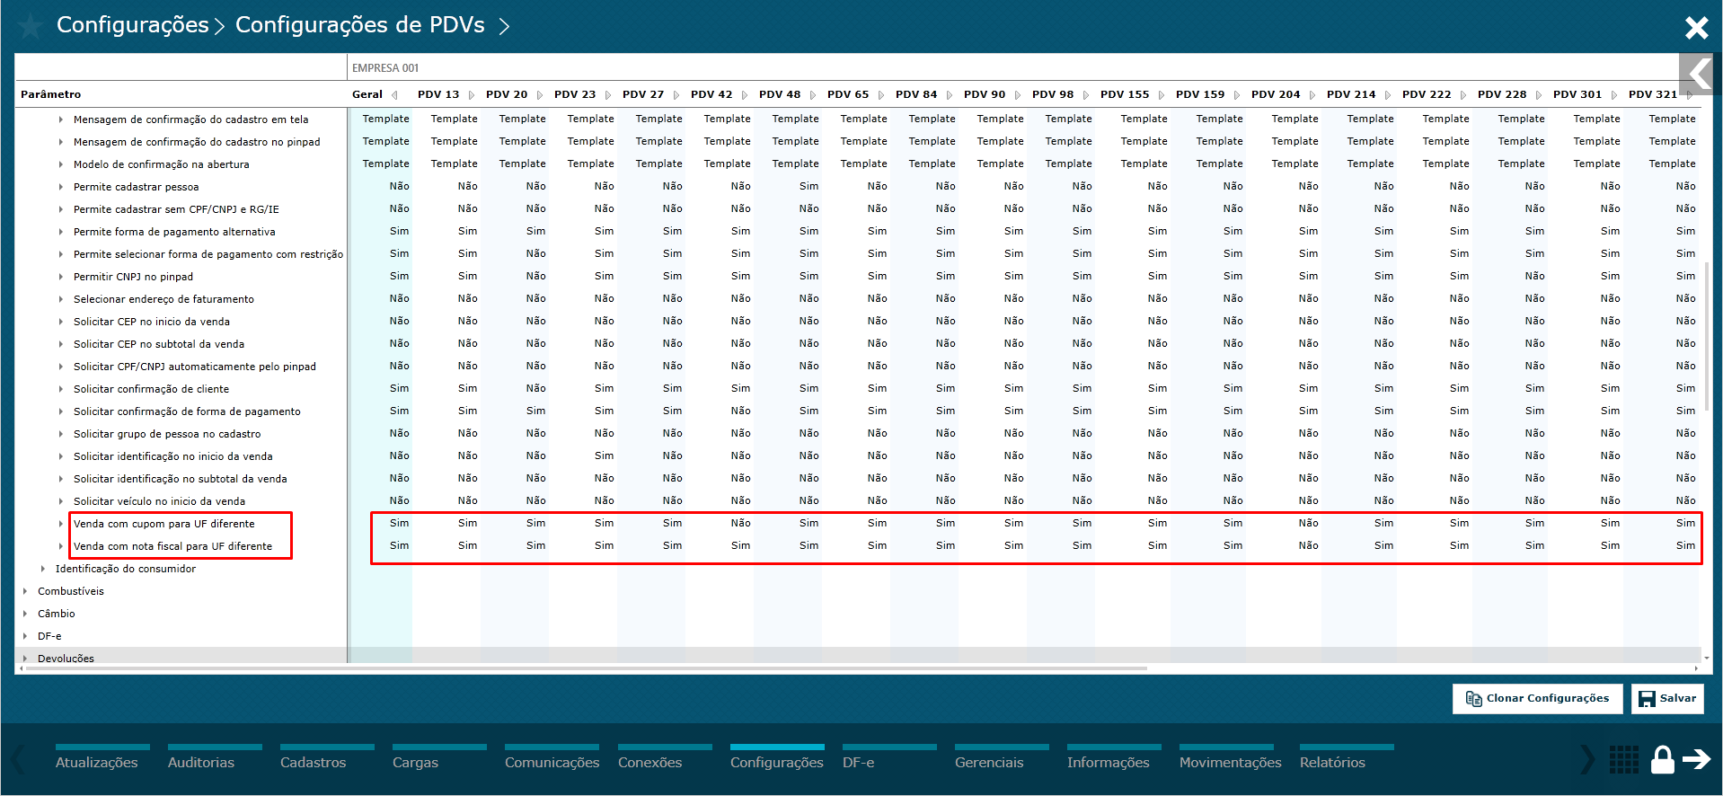This screenshot has height=796, width=1723.
Task: Open the Atualizações menu
Action: 97,762
